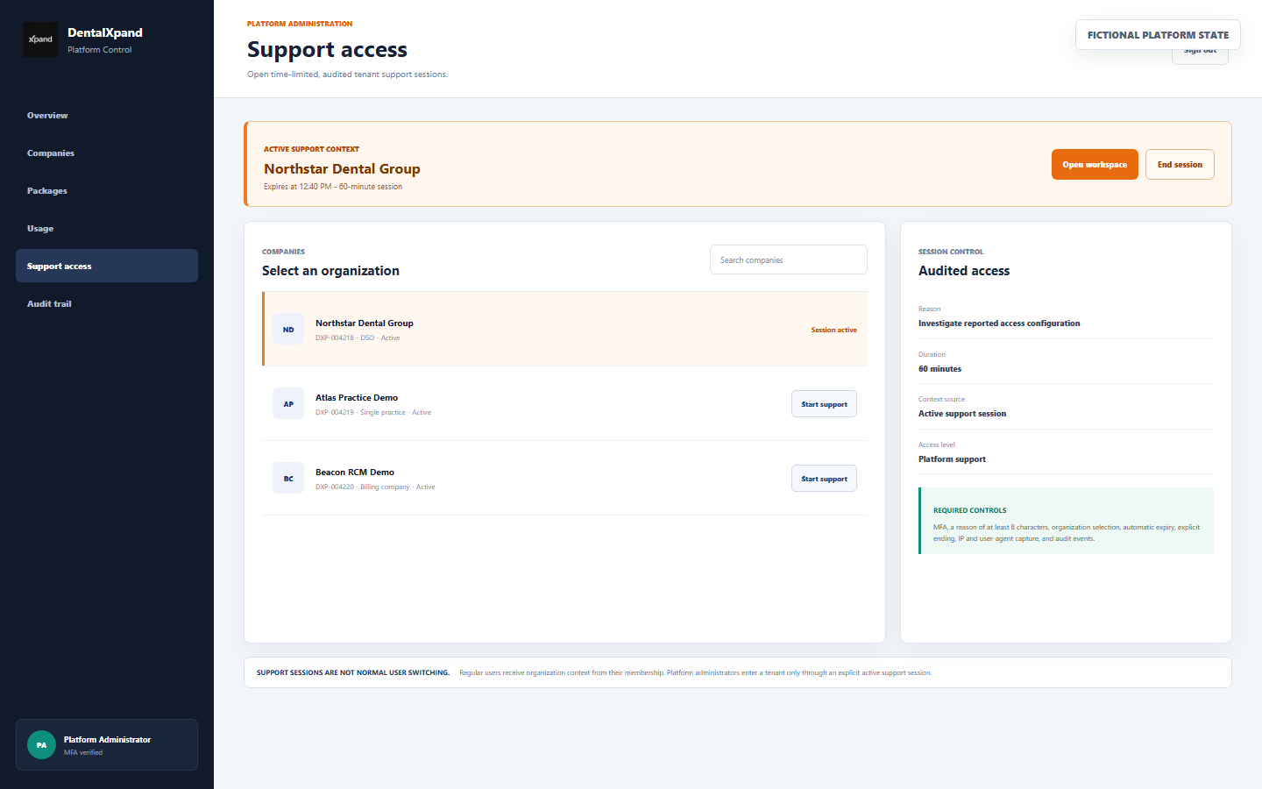Viewport: 1262px width, 789px height.
Task: Click the 'Platform support' access level
Action: point(952,459)
